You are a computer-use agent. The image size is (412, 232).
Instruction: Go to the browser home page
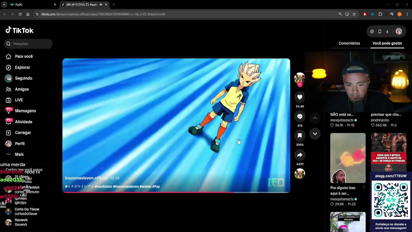pos(28,14)
